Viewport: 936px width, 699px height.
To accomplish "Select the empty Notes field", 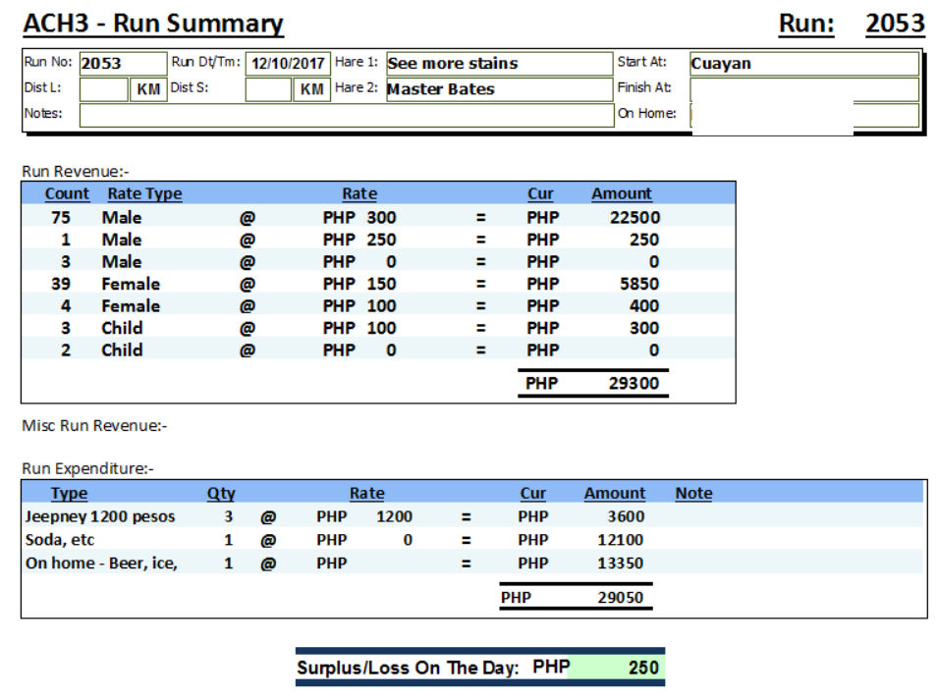I will click(x=345, y=115).
